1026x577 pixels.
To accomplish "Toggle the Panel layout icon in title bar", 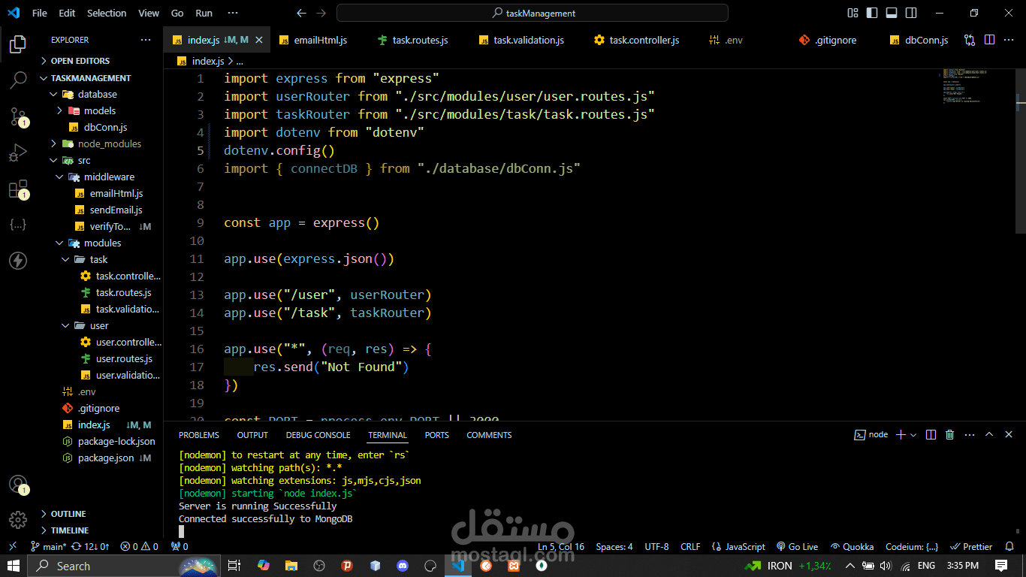I will (892, 13).
